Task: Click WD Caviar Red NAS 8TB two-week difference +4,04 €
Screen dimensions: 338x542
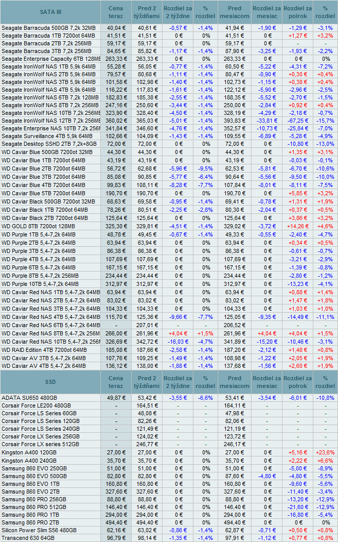Action: coord(178,334)
